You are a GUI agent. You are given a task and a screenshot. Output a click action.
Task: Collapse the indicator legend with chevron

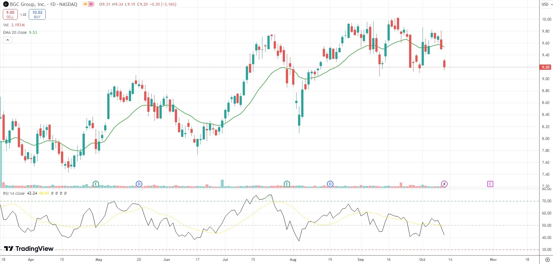[x=8, y=40]
